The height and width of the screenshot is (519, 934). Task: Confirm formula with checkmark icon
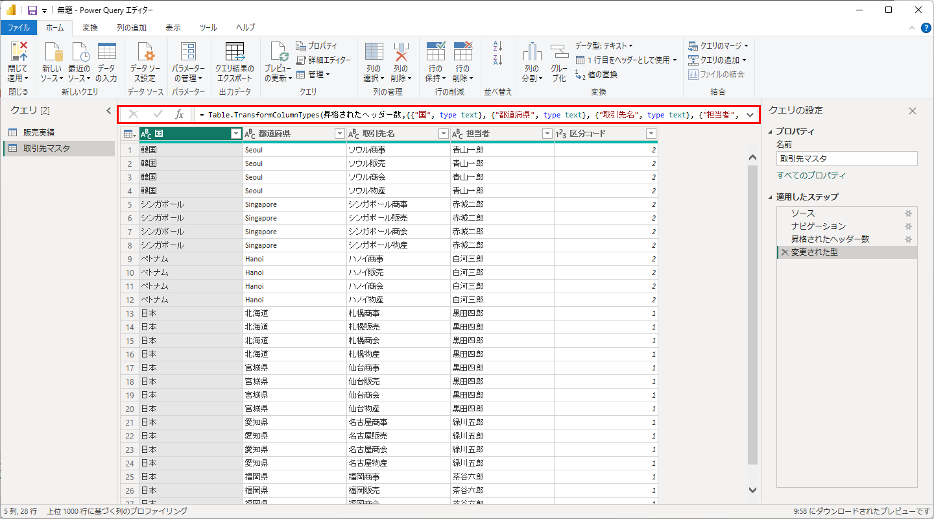tap(158, 115)
